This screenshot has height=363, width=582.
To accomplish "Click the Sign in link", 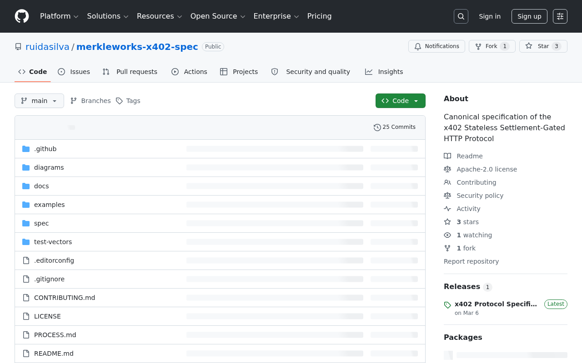I will click(x=490, y=16).
